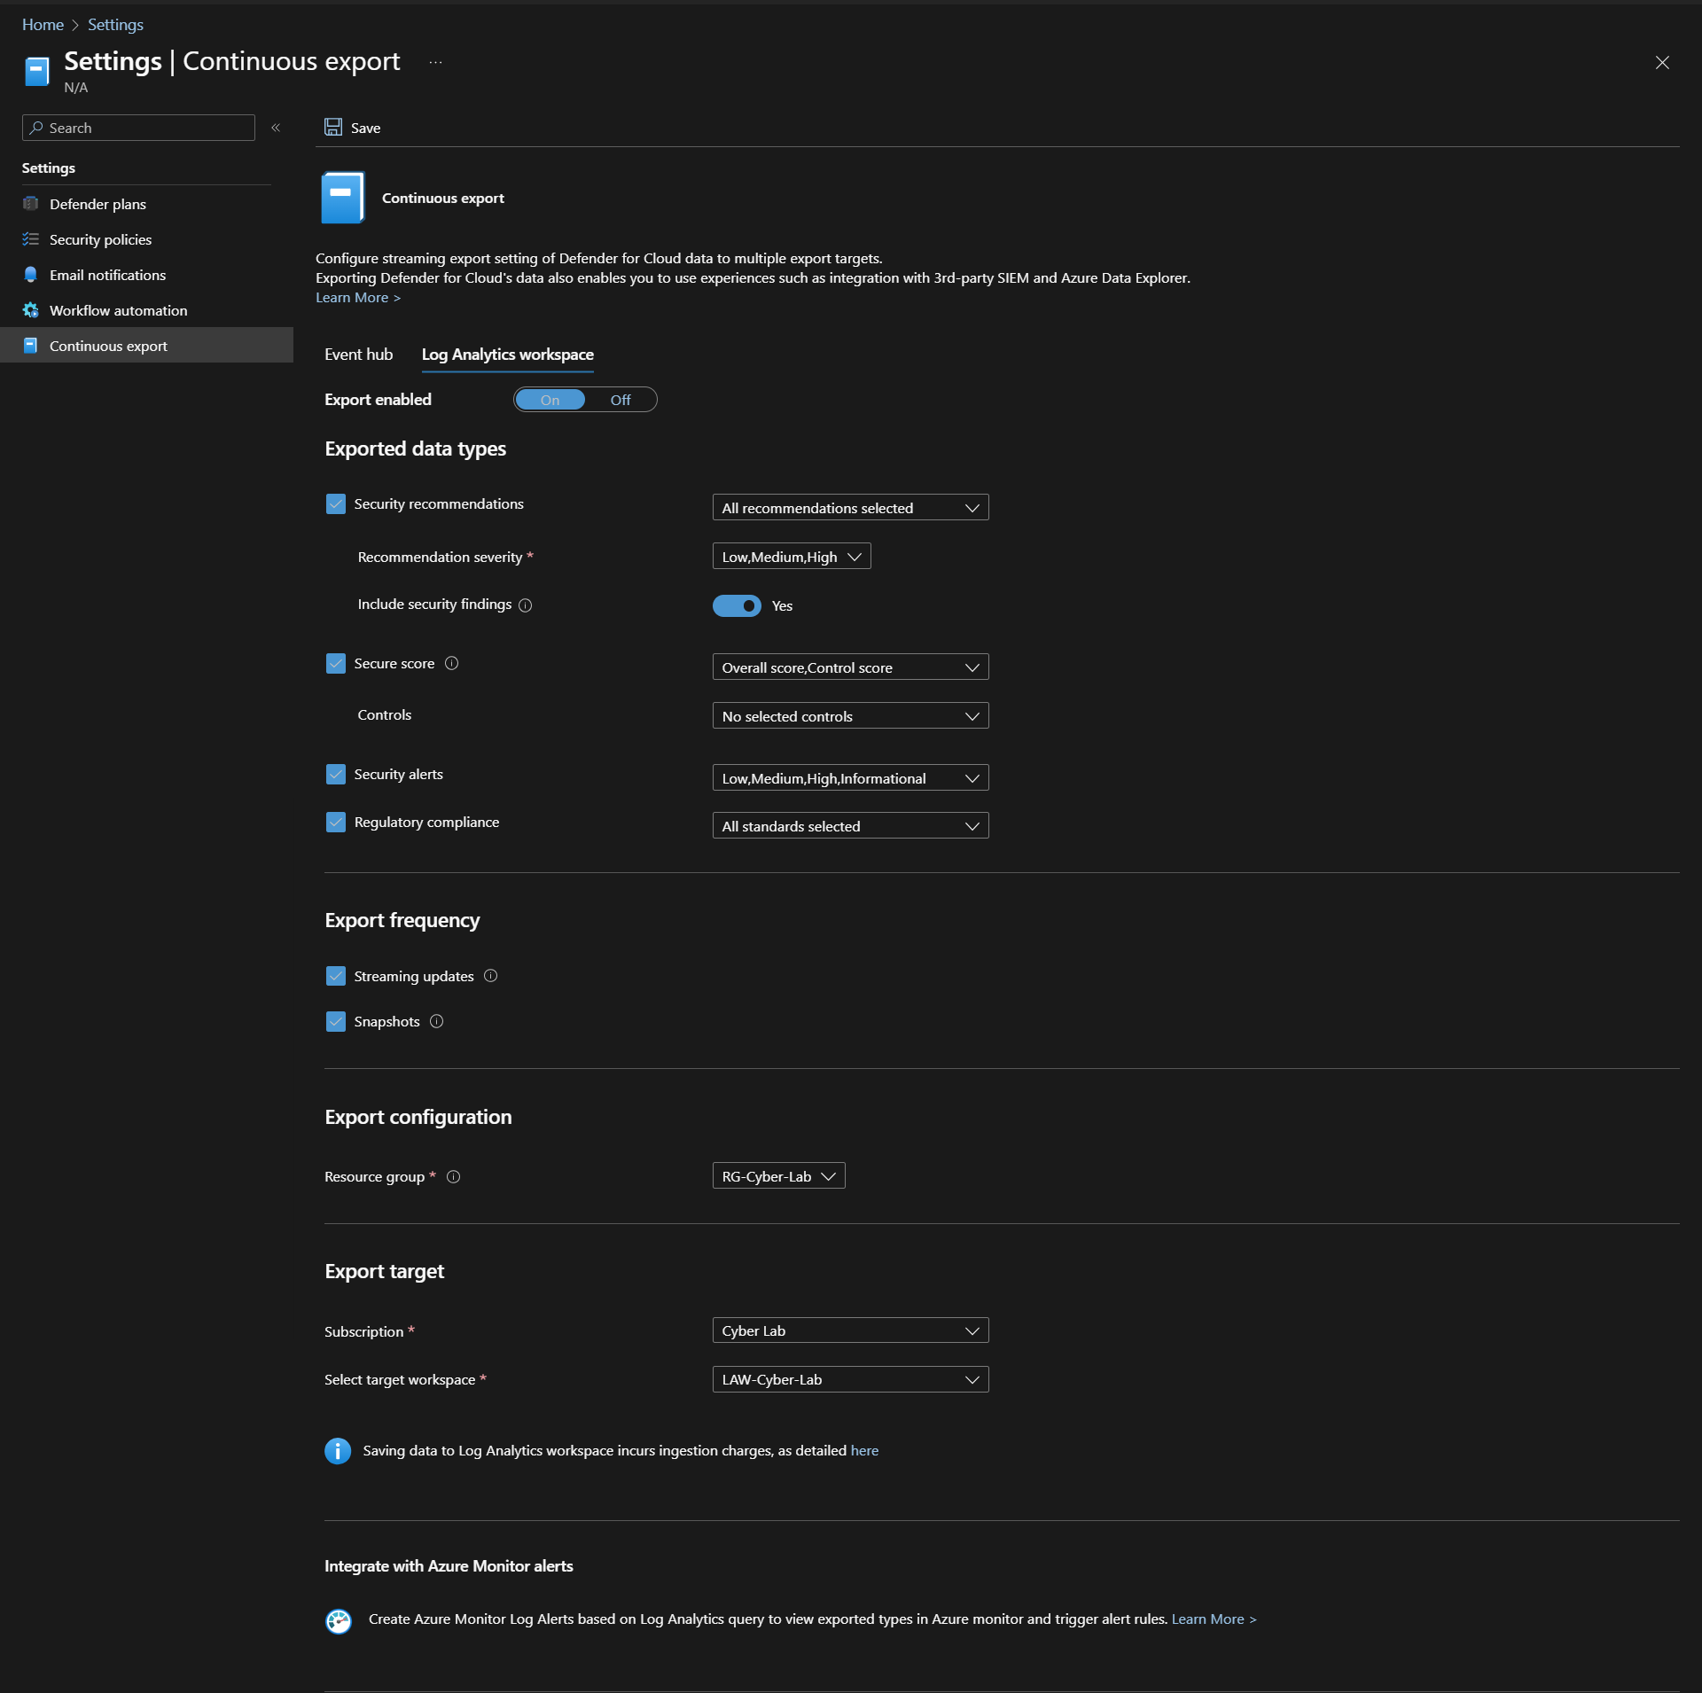Uncheck Regulatory compliance checkbox
This screenshot has height=1693, width=1702.
click(x=336, y=823)
